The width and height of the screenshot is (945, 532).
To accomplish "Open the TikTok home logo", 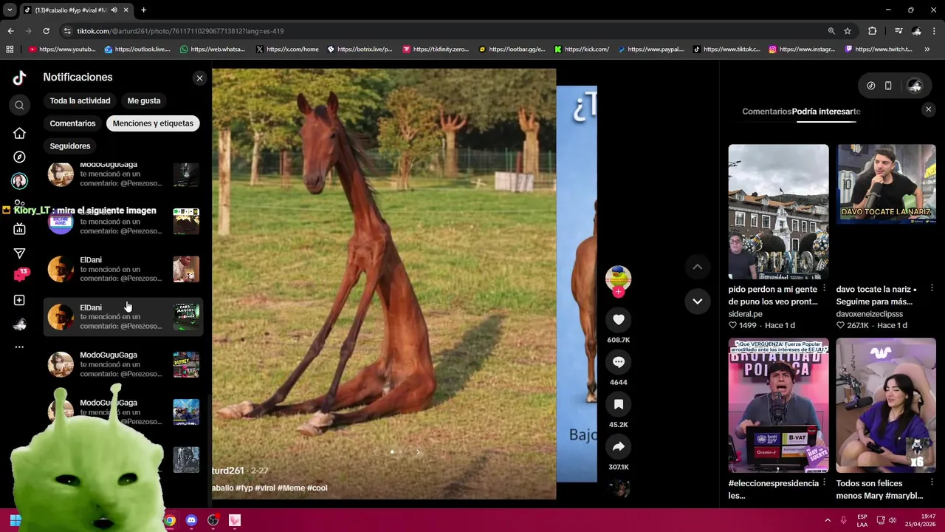I will click(x=19, y=78).
